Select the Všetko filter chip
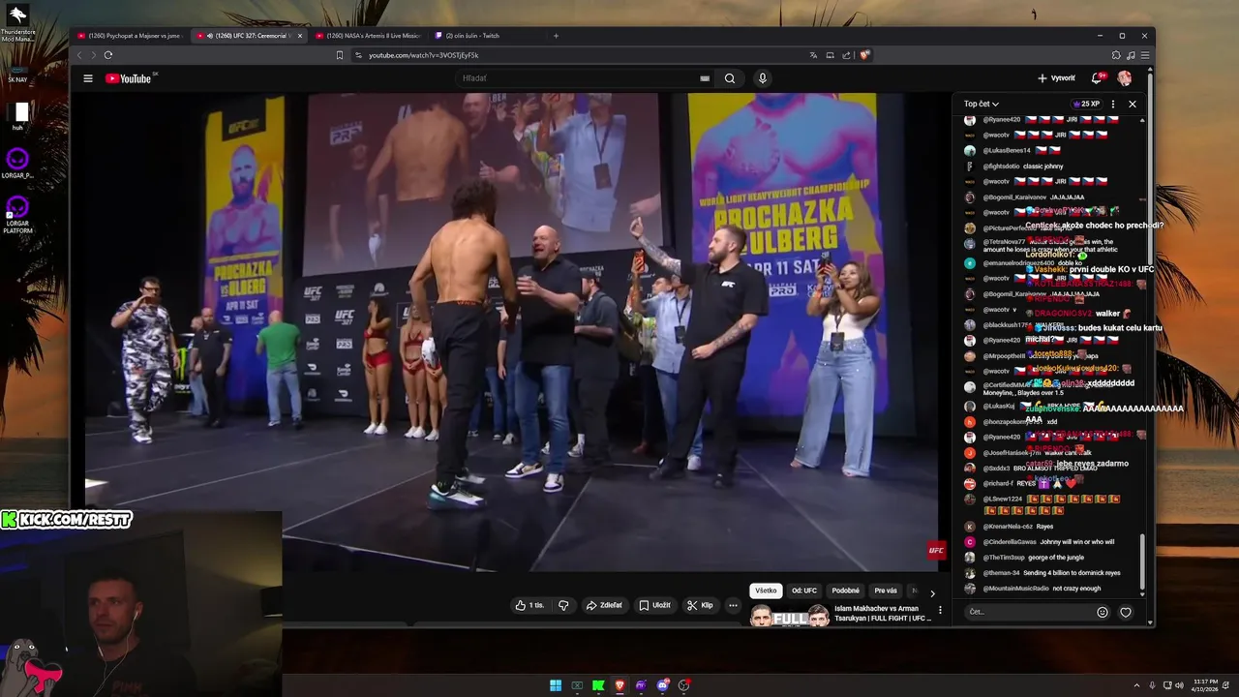Image resolution: width=1239 pixels, height=697 pixels. pos(766,591)
